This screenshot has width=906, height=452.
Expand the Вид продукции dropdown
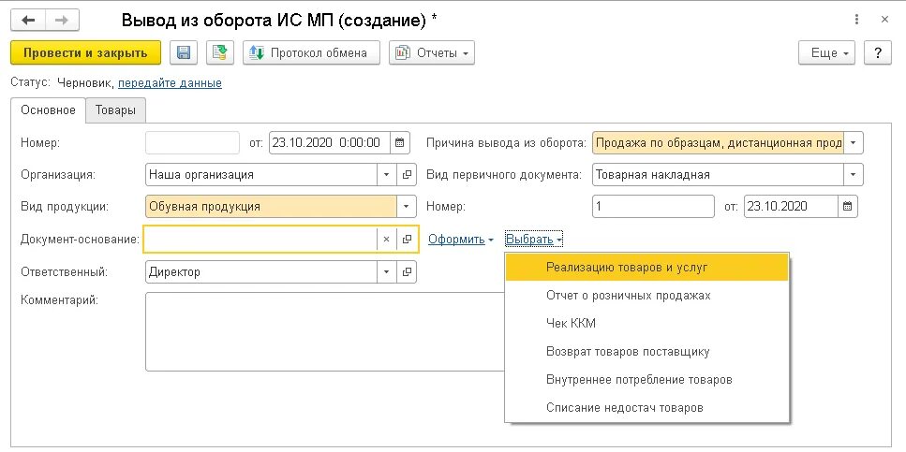(407, 207)
